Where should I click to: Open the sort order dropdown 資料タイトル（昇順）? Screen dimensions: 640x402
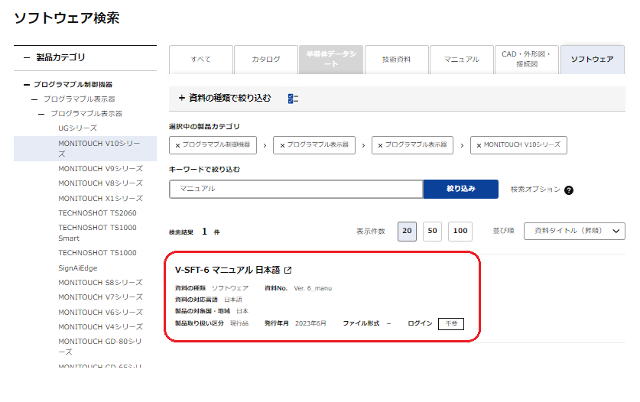click(574, 232)
